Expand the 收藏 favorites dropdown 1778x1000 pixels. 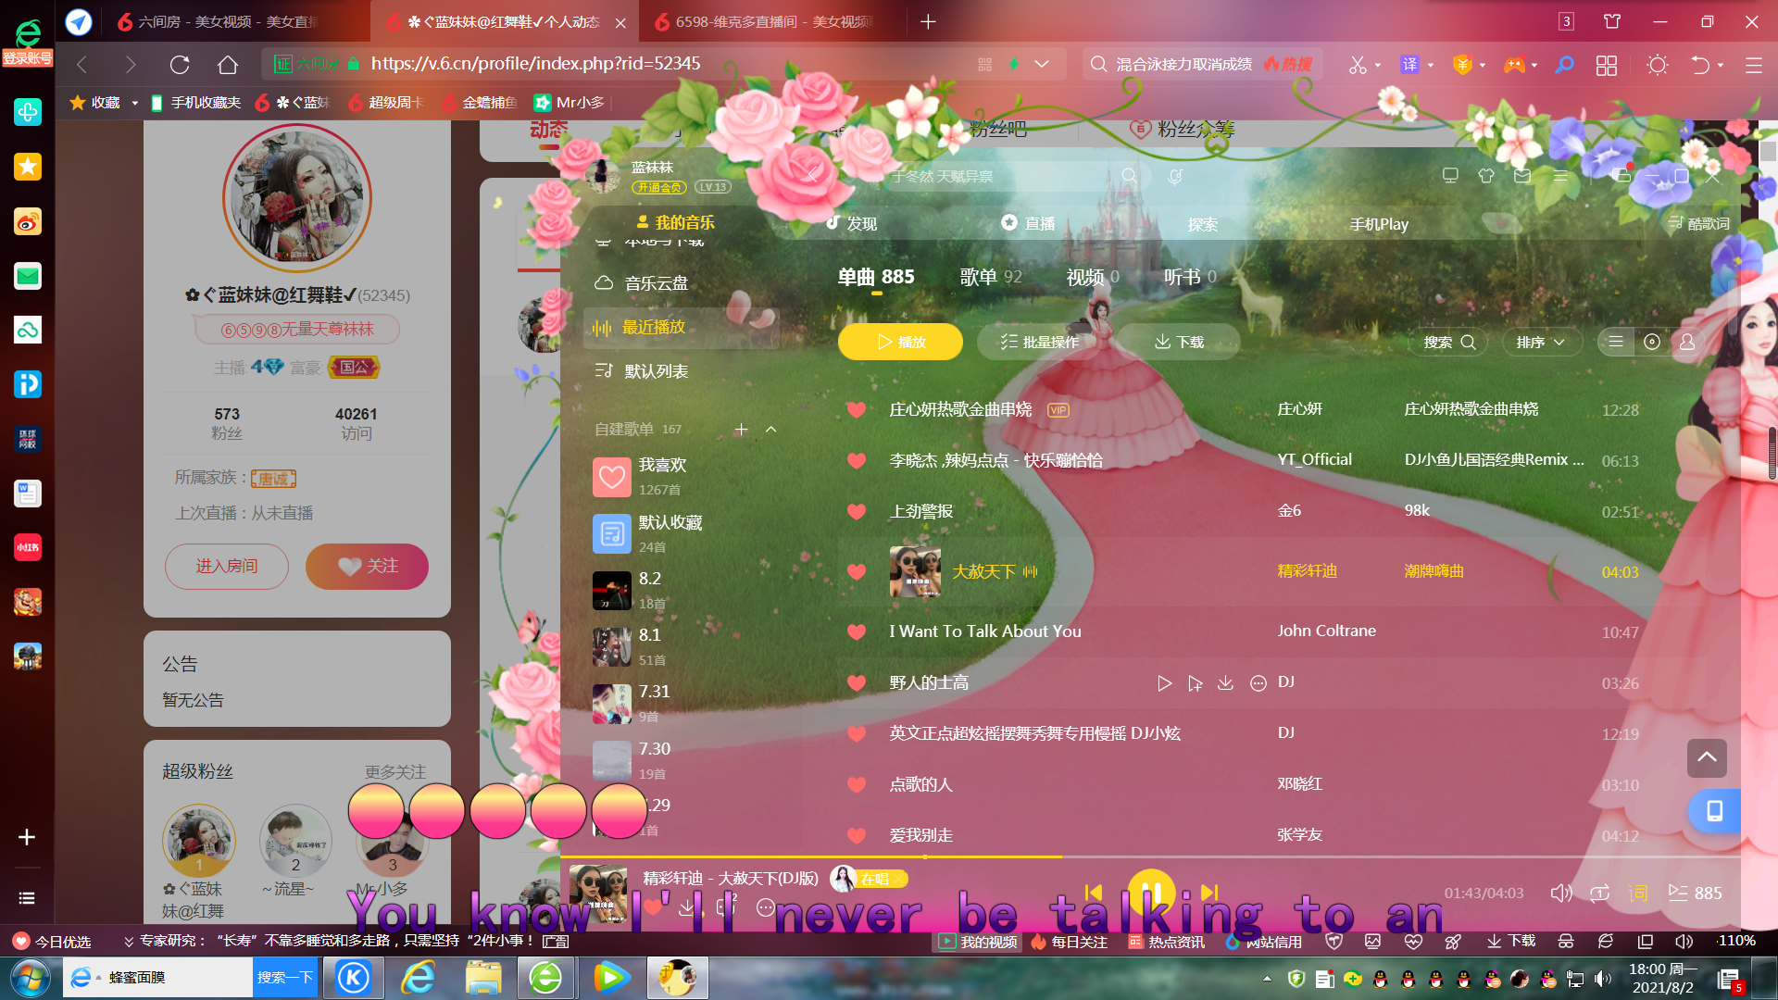[x=135, y=103]
